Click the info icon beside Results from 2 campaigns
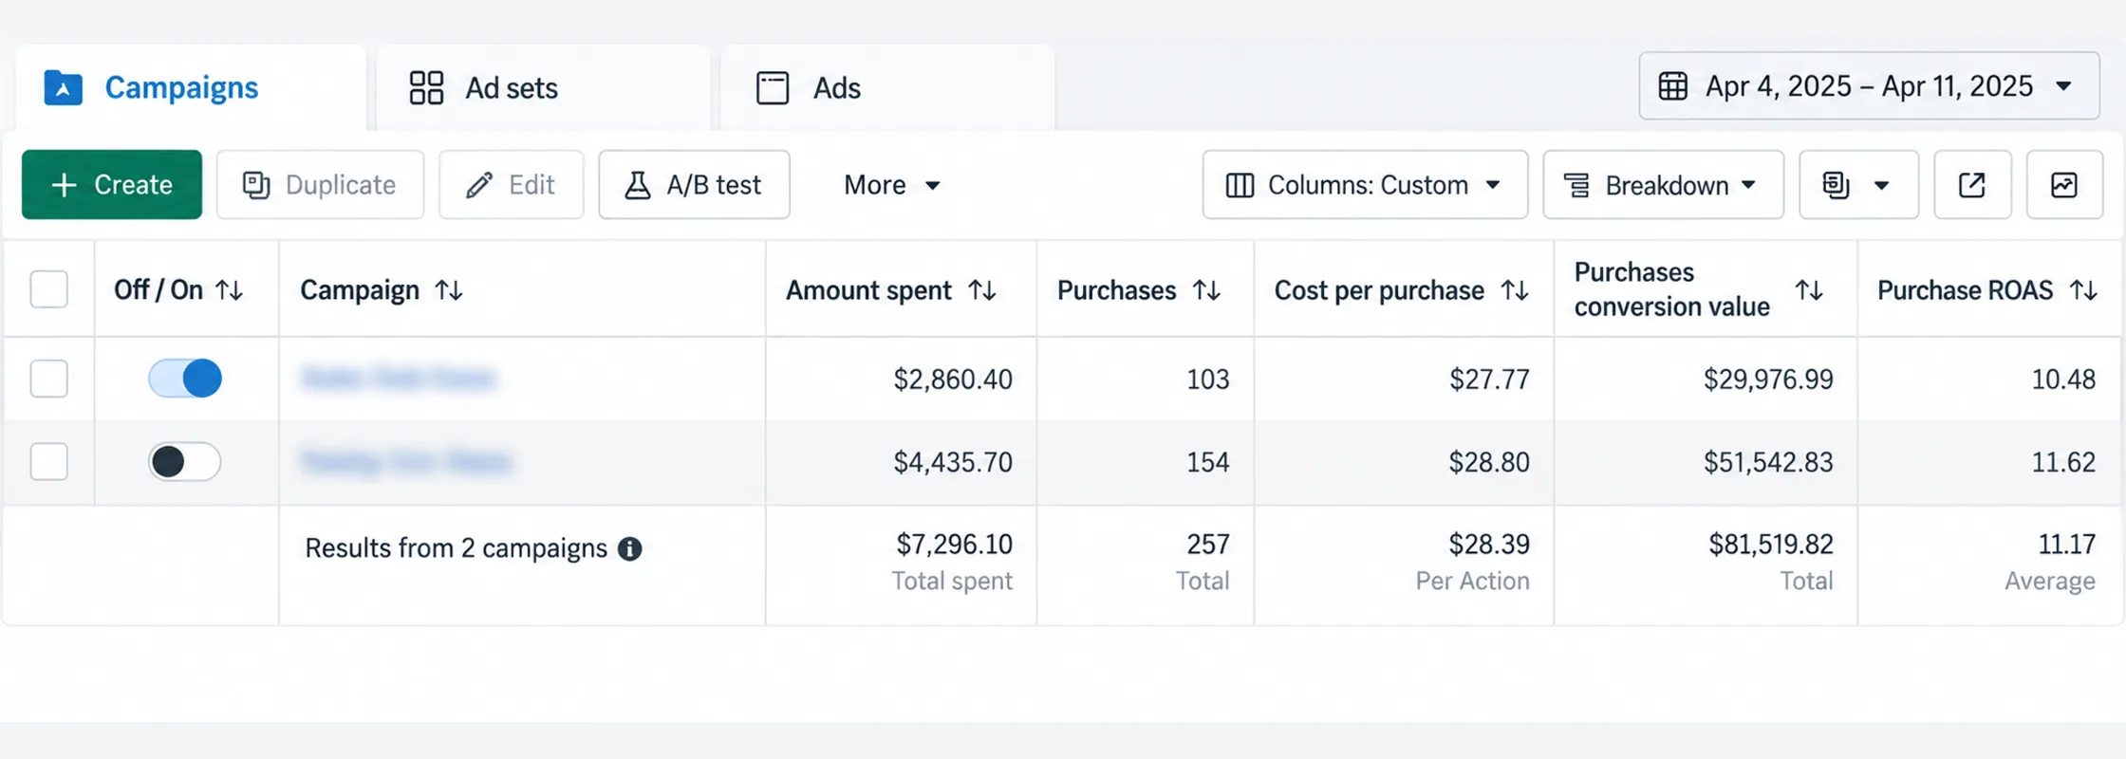This screenshot has width=2126, height=759. [629, 548]
